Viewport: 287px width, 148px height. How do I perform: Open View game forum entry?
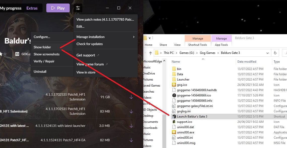(92, 64)
